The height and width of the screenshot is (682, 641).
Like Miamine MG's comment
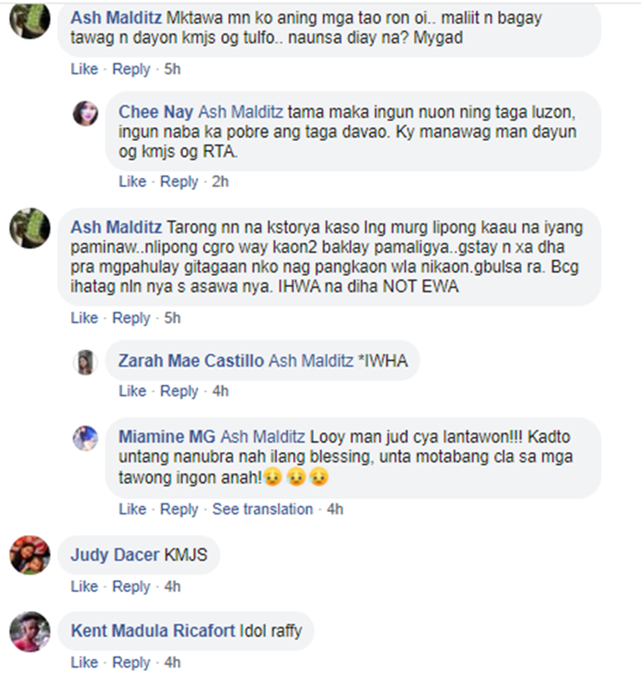(x=132, y=509)
